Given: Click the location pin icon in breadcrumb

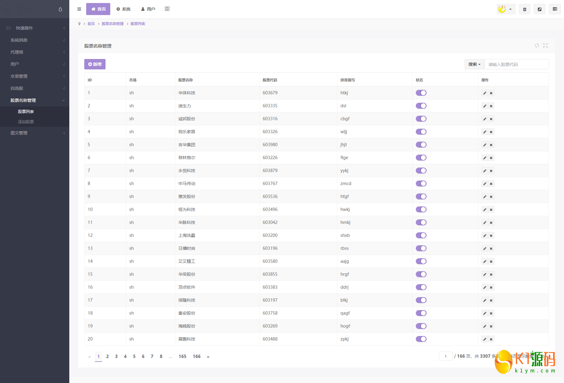Looking at the screenshot, I should click(79, 24).
